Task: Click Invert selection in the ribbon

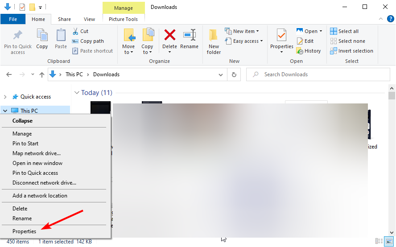Action: (351, 51)
